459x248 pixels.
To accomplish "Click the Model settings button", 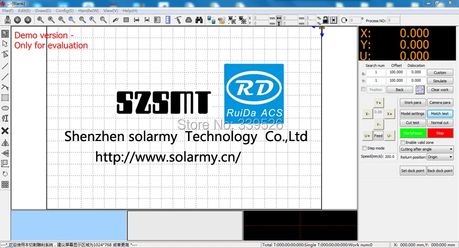I will point(413,113).
